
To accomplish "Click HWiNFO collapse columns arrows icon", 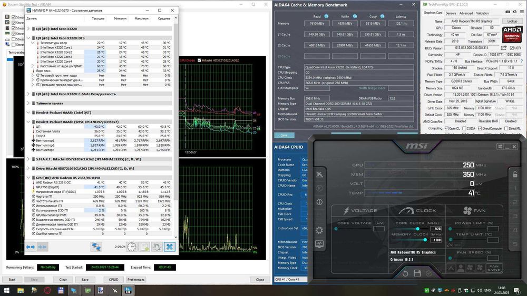I will click(42, 247).
